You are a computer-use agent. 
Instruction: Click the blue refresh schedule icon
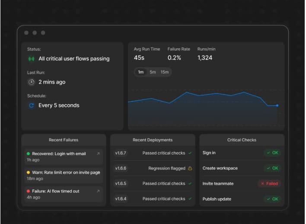coord(31,106)
